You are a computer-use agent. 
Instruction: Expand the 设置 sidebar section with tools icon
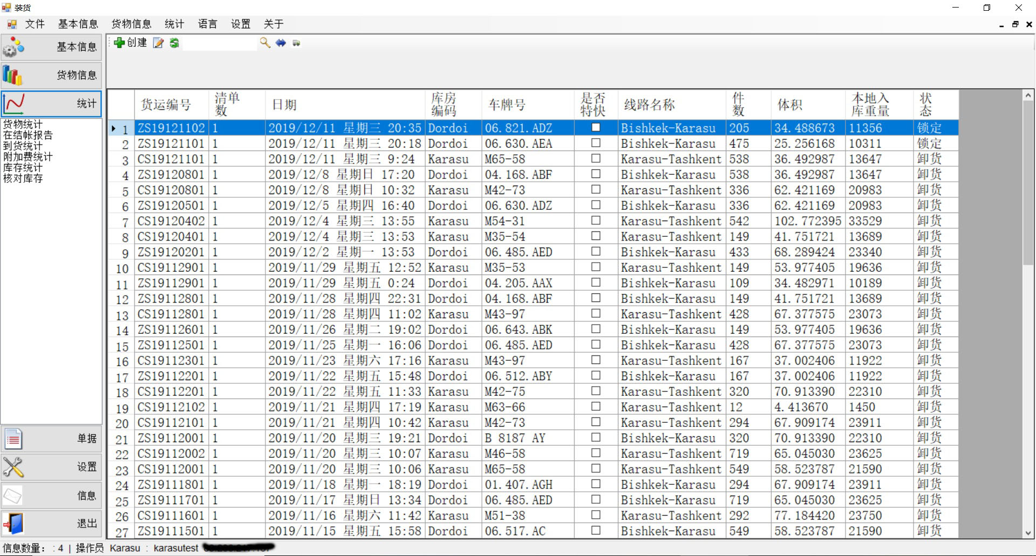(x=51, y=467)
